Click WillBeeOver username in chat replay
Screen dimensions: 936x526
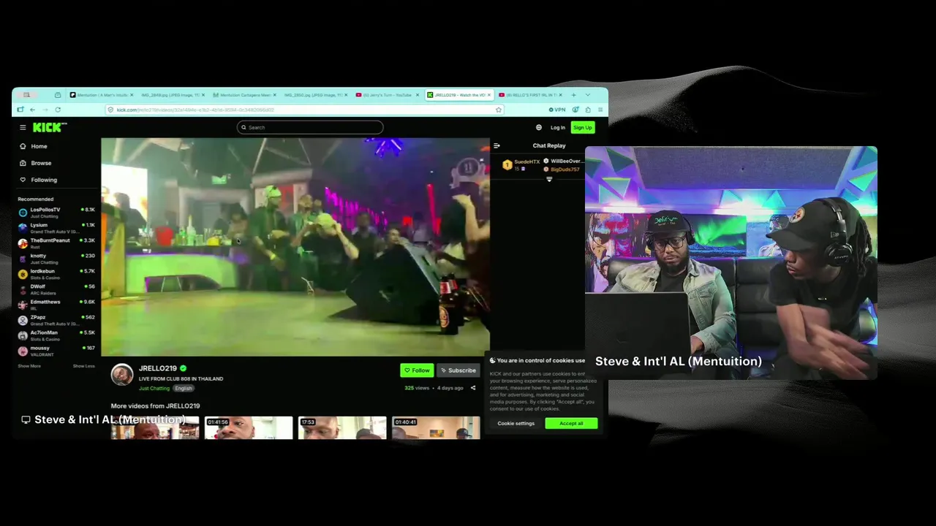pos(567,161)
